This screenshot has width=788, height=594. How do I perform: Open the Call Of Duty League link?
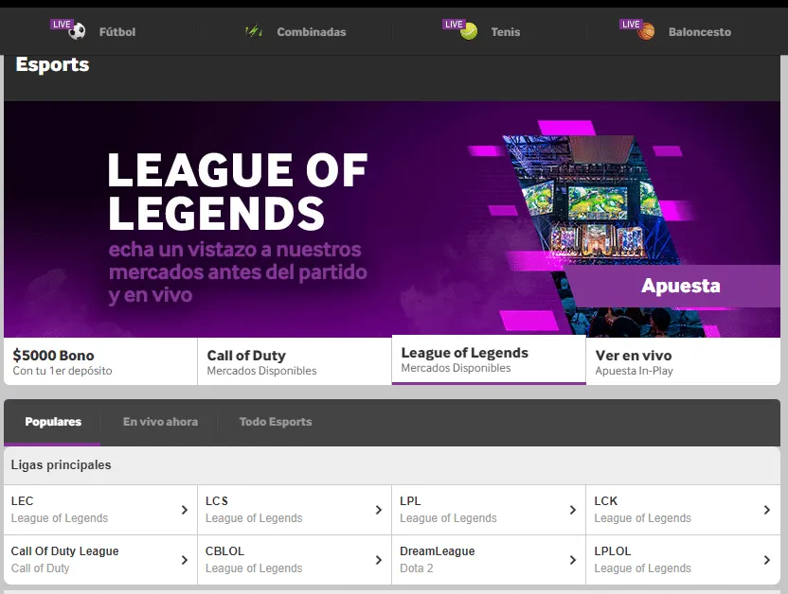100,560
